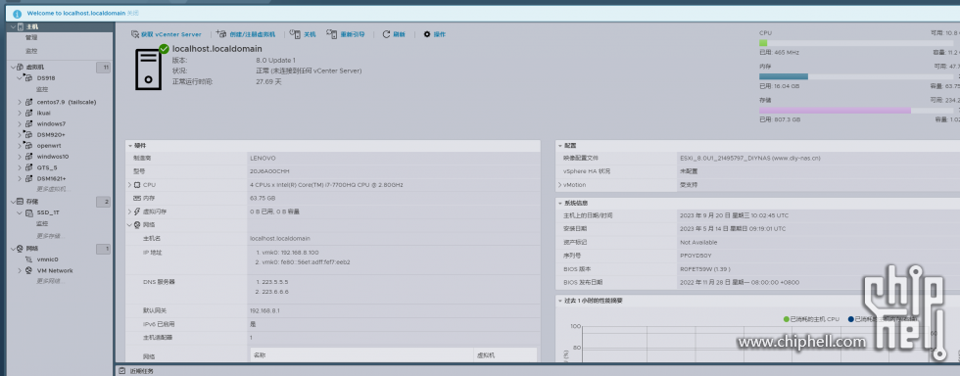960x376 pixels.
Task: Click the 虚拟闪存 lightning icon
Action: 137,211
